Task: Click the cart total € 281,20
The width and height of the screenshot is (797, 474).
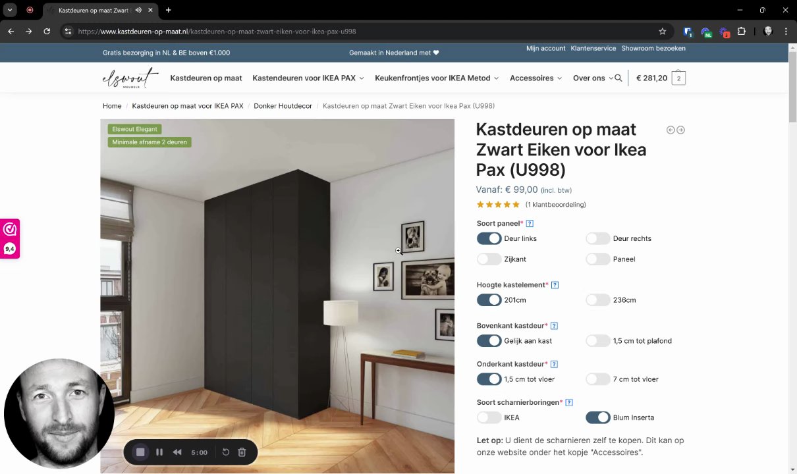Action: click(652, 78)
